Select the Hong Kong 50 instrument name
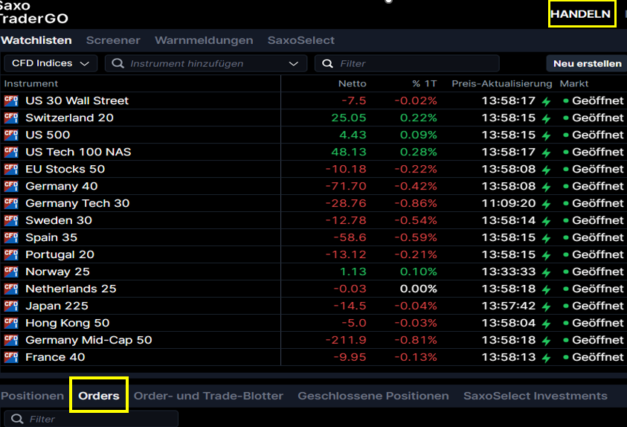Viewport: 627px width, 427px height. pyautogui.click(x=68, y=323)
